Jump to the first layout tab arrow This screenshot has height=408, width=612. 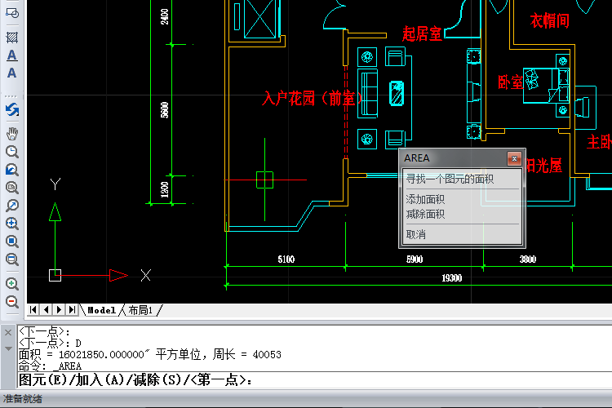tap(33, 309)
